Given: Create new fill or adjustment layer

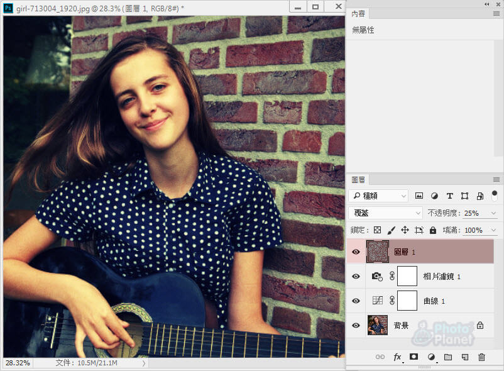Looking at the screenshot, I should 431,357.
